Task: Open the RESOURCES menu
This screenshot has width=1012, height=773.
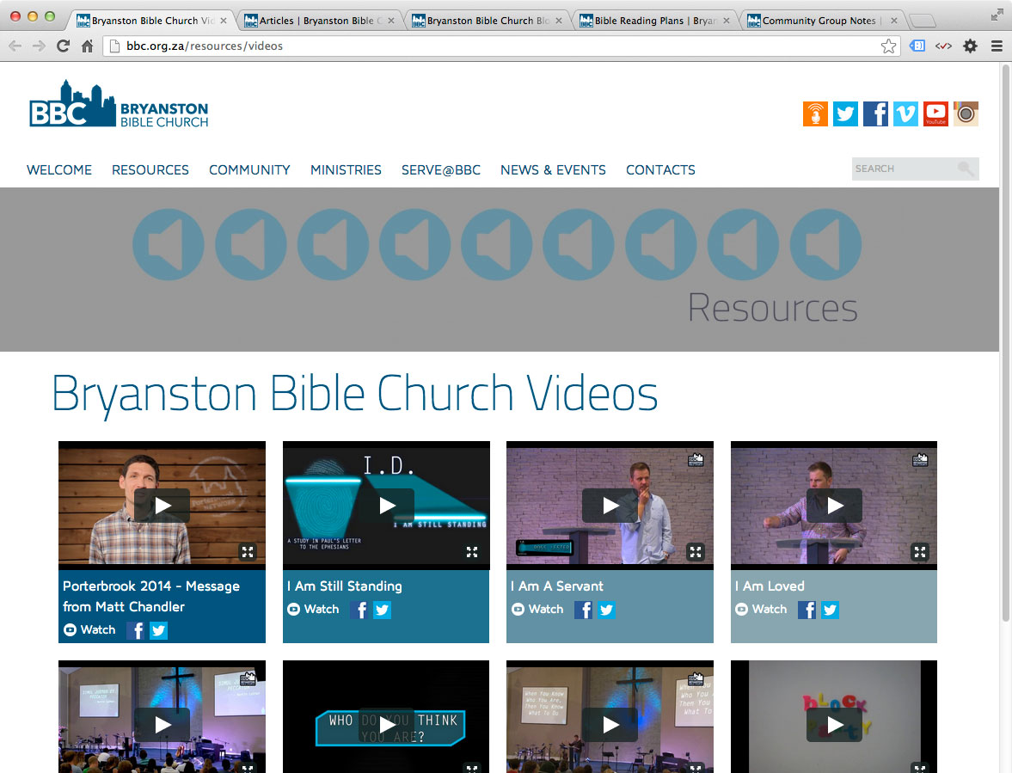Action: tap(150, 169)
